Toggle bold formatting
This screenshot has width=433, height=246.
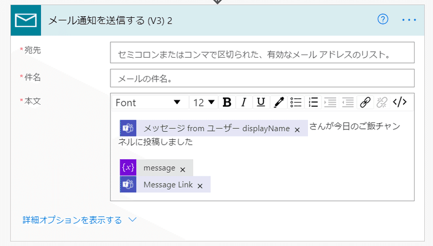[x=227, y=102]
